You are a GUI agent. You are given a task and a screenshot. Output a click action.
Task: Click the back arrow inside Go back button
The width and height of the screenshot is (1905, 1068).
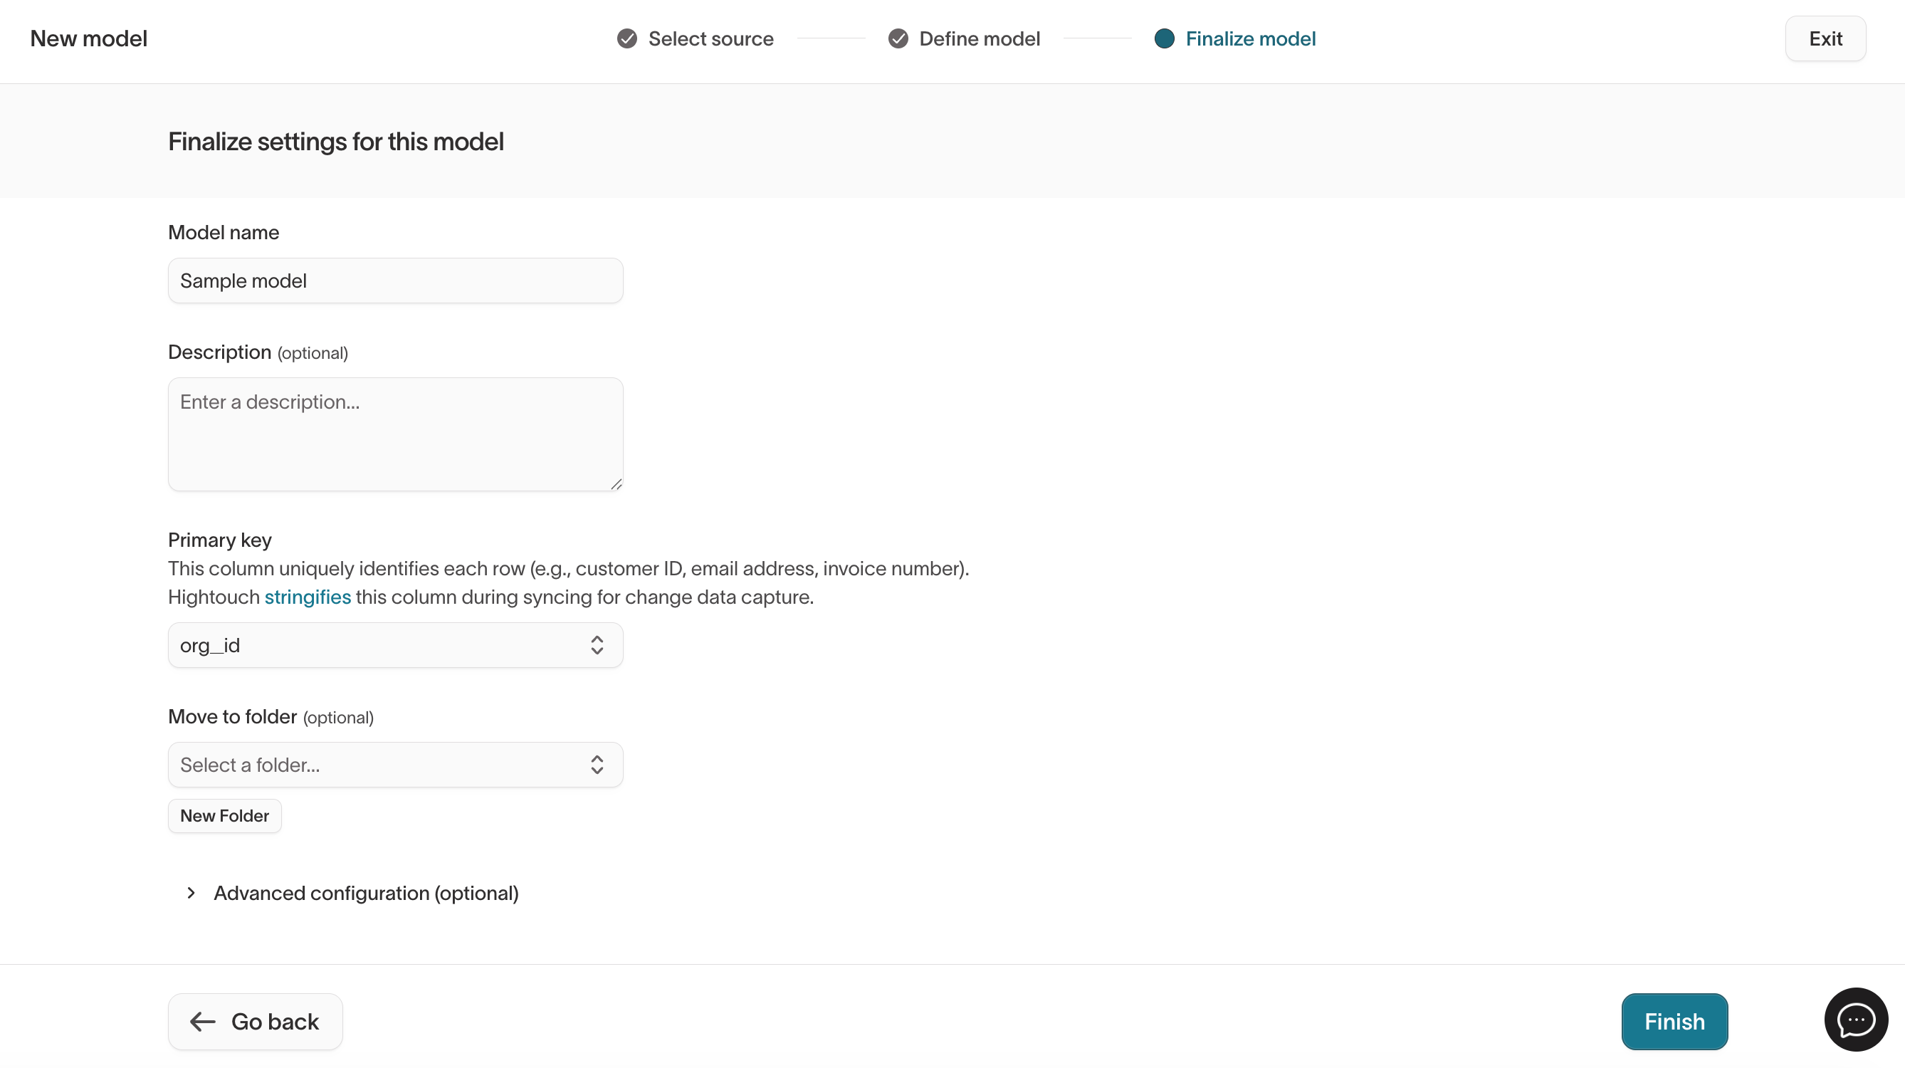pos(202,1022)
